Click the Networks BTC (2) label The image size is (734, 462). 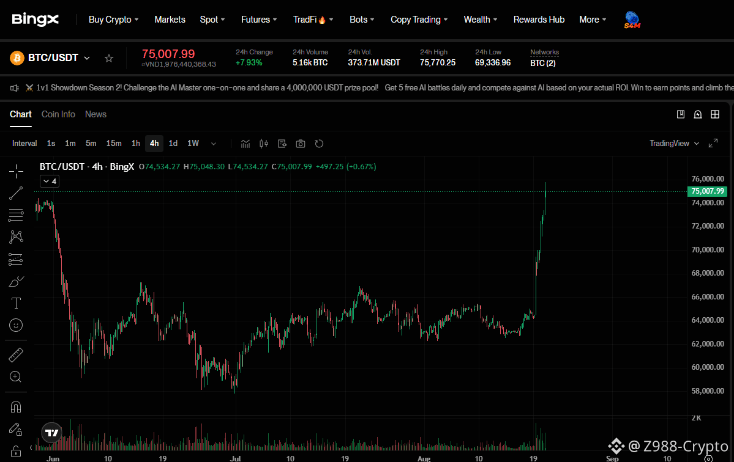(x=543, y=63)
